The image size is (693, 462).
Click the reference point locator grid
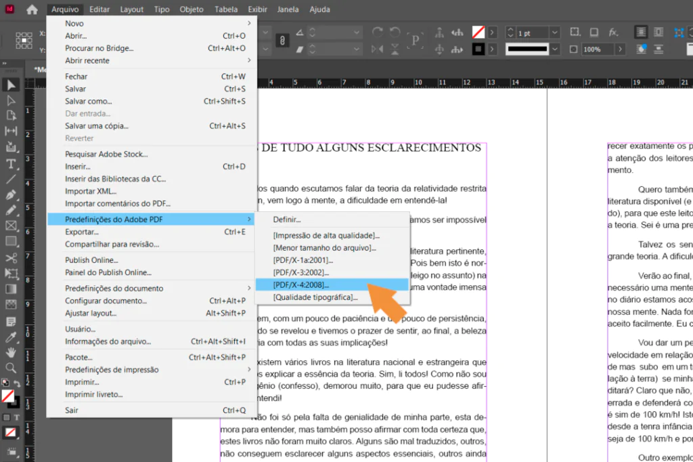point(24,40)
